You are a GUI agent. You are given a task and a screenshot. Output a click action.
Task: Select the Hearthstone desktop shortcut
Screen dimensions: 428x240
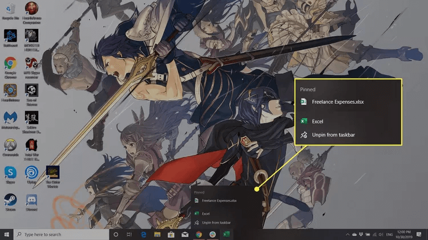tap(10, 93)
